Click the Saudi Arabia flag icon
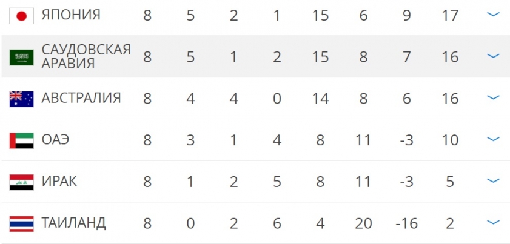Image resolution: width=510 pixels, height=244 pixels. [x=21, y=58]
